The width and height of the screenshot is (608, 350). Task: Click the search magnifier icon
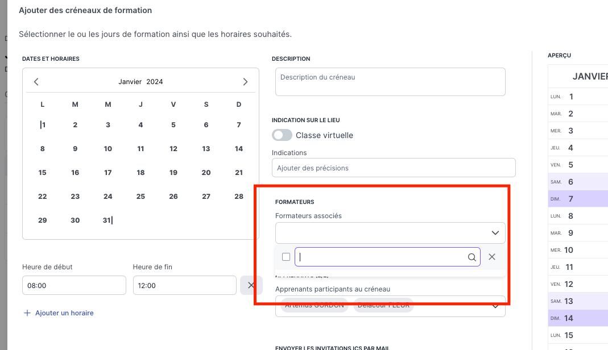click(471, 257)
